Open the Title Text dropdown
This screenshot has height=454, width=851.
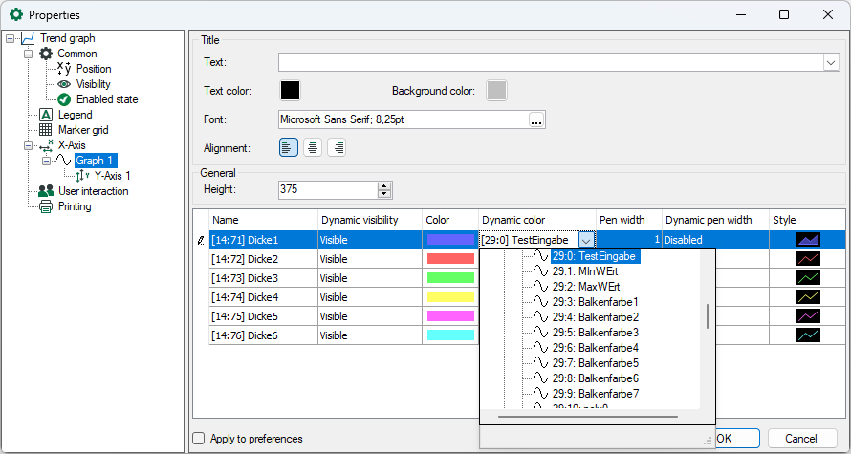(x=830, y=62)
